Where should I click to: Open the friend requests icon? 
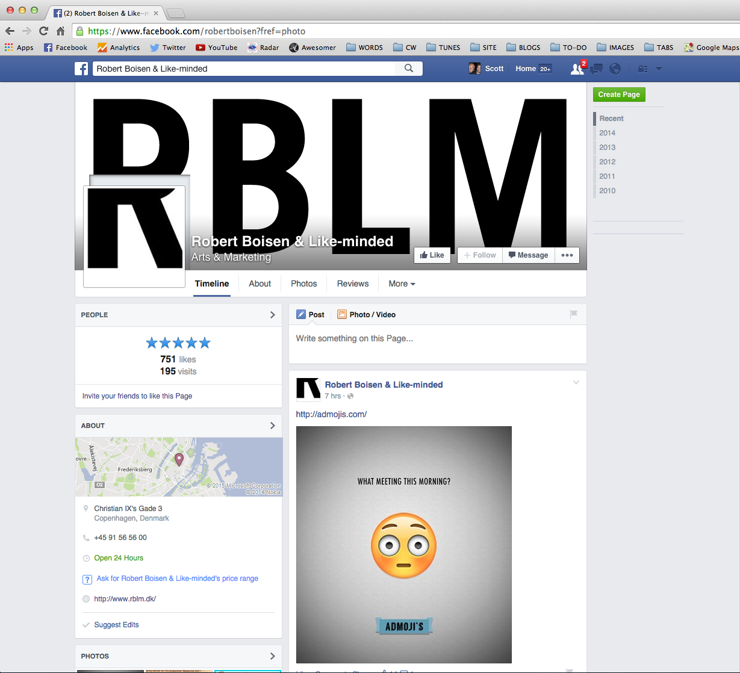coord(577,69)
